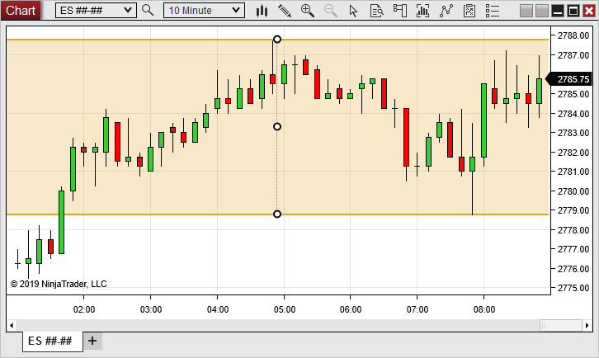Click the 2785.75 current price marker
The height and width of the screenshot is (358, 599).
tap(572, 79)
